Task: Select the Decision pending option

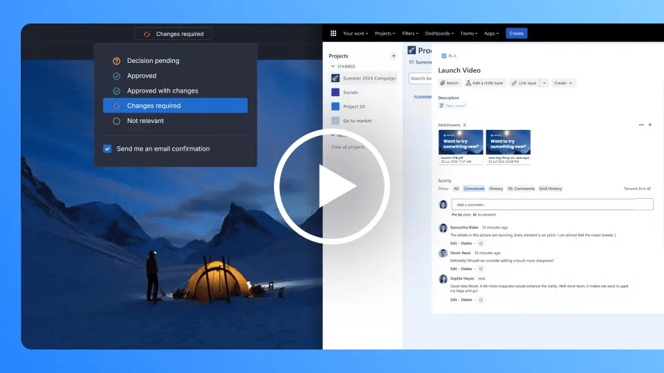Action: [x=153, y=61]
